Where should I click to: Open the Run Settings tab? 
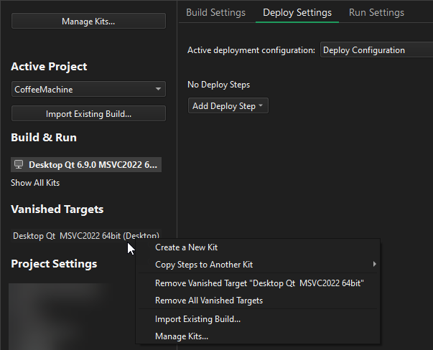click(376, 12)
